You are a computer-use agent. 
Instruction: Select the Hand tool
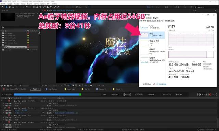click(10, 7)
